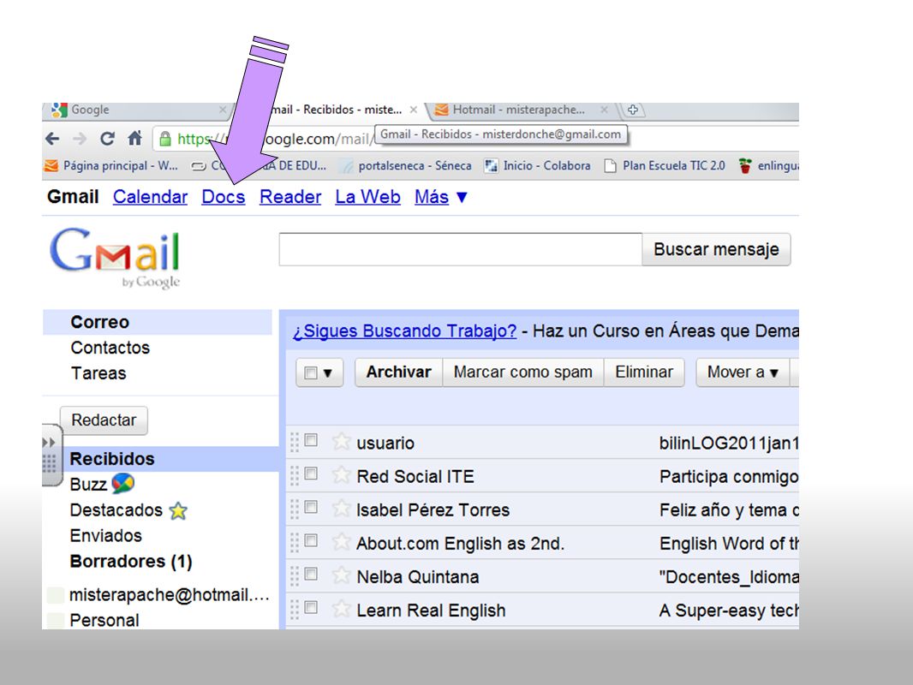Tick the checkbox for the usuario email
The height and width of the screenshot is (685, 913).
[x=311, y=440]
